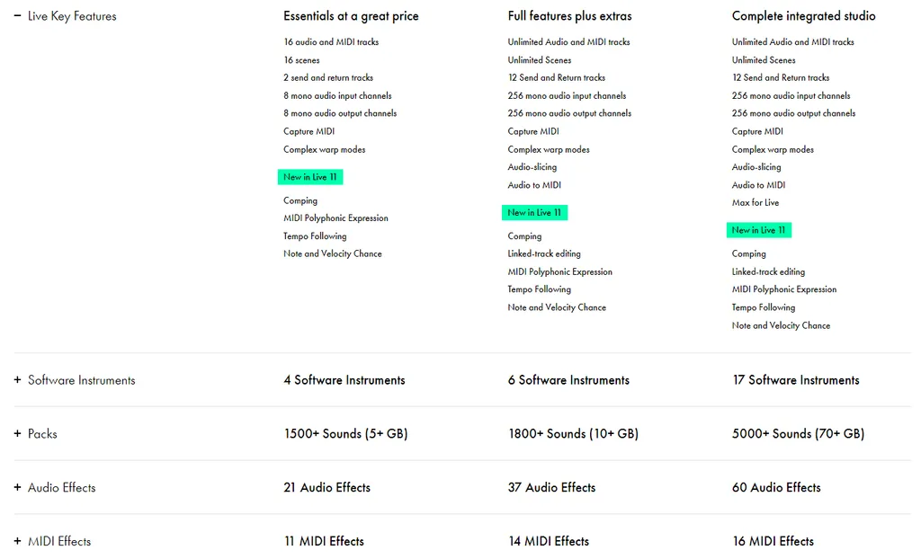Click the 'New in Live 11' badge in Essentials column
This screenshot has height=559, width=921.
tap(310, 177)
